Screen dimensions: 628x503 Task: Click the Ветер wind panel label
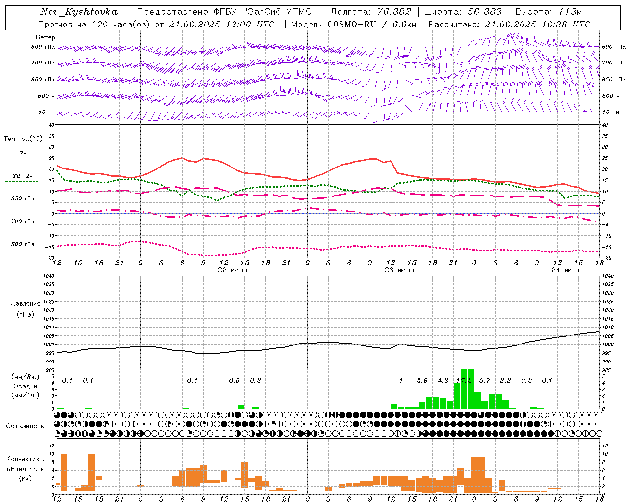point(45,37)
